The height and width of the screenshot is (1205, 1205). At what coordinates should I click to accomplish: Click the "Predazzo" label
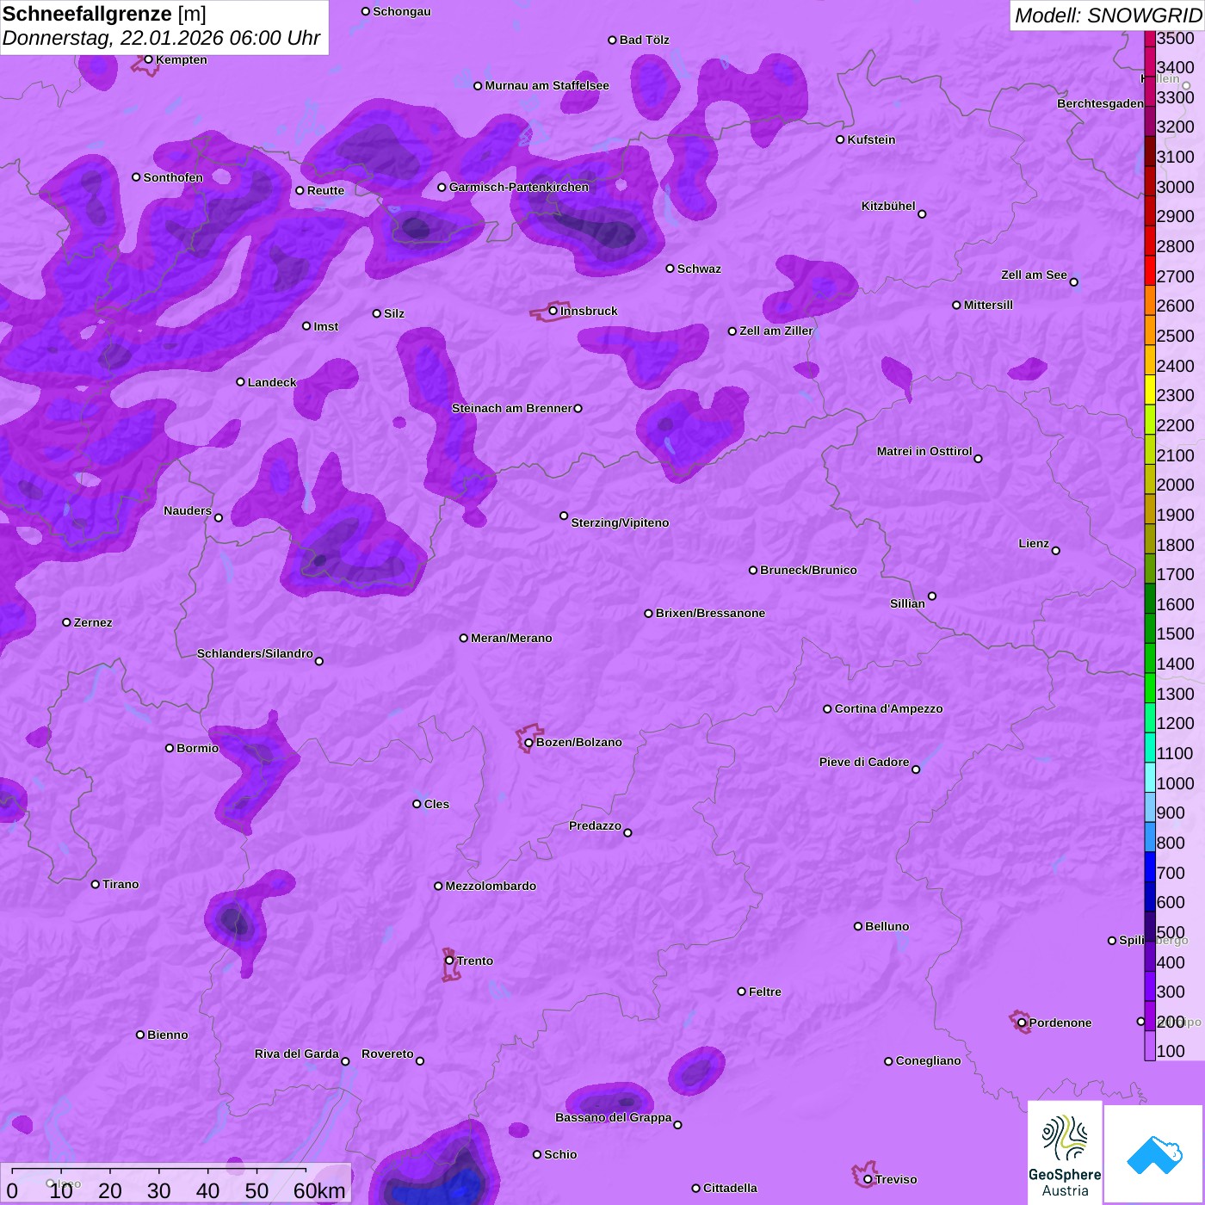point(595,825)
